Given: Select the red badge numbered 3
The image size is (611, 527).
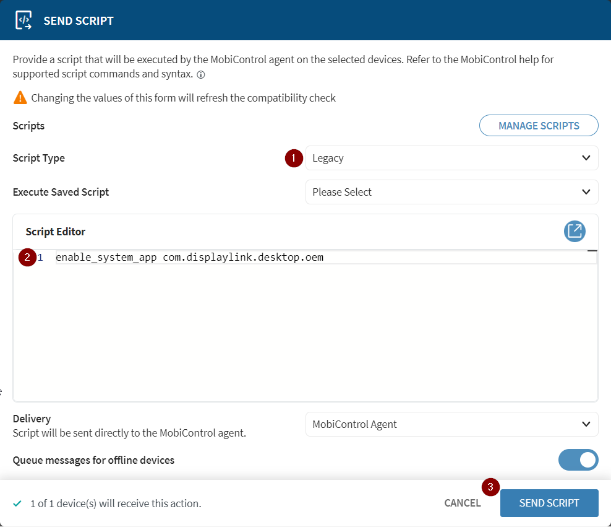Looking at the screenshot, I should [490, 487].
